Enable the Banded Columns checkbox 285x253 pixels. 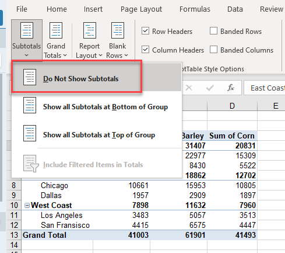click(213, 50)
